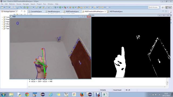Click the Open Task folder icon in the toolbar

pos(81,7)
